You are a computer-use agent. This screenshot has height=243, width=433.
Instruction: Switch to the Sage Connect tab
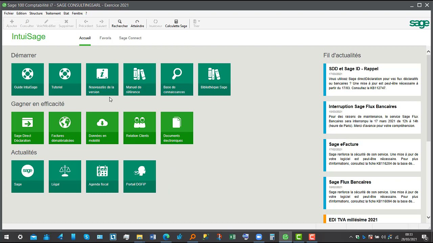(x=130, y=38)
